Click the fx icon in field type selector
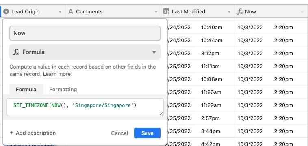This screenshot has width=308, height=146. (16, 52)
